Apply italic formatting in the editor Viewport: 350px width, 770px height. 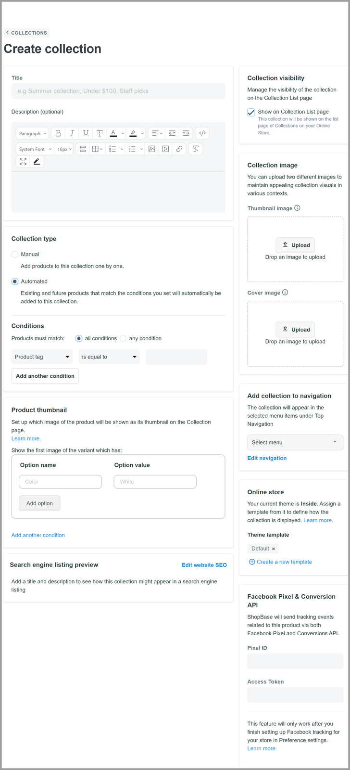(x=72, y=133)
